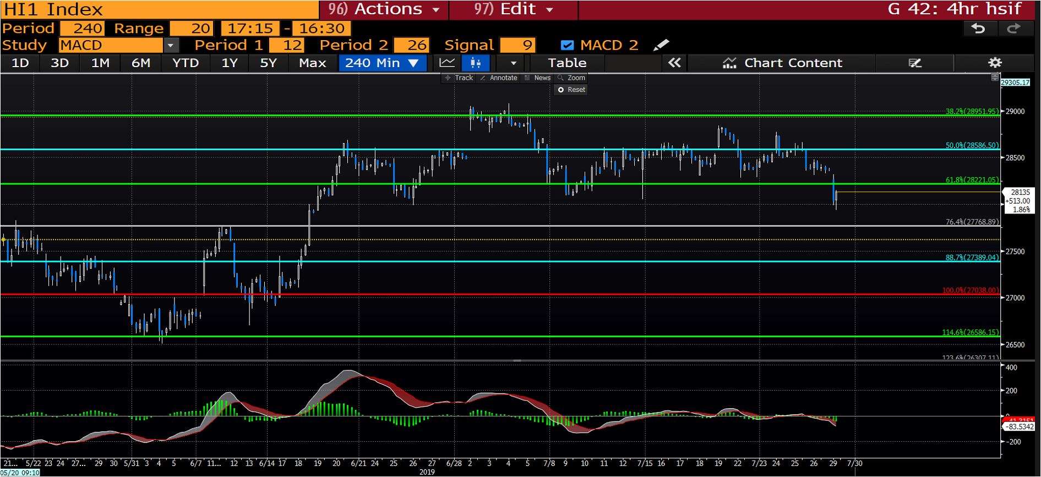This screenshot has width=1041, height=477.
Task: Collapse panel with double-left chevron
Action: click(x=674, y=63)
